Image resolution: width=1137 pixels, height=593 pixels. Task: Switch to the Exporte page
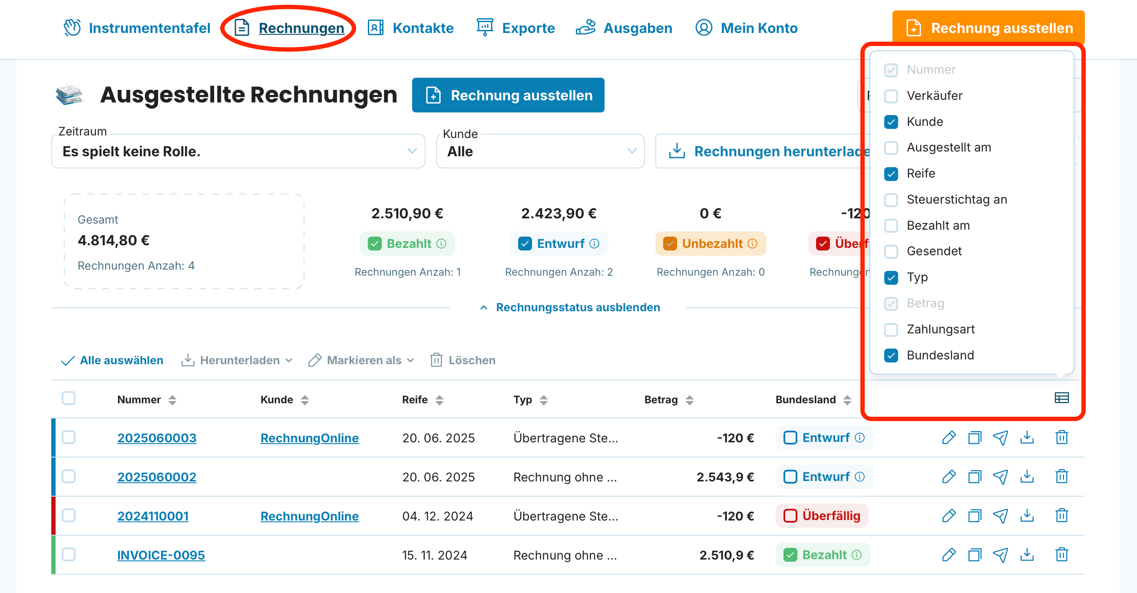(x=515, y=28)
